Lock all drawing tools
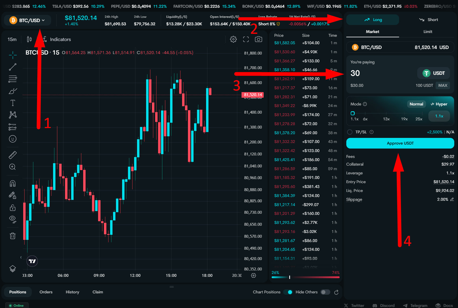The height and width of the screenshot is (308, 458). [x=13, y=207]
